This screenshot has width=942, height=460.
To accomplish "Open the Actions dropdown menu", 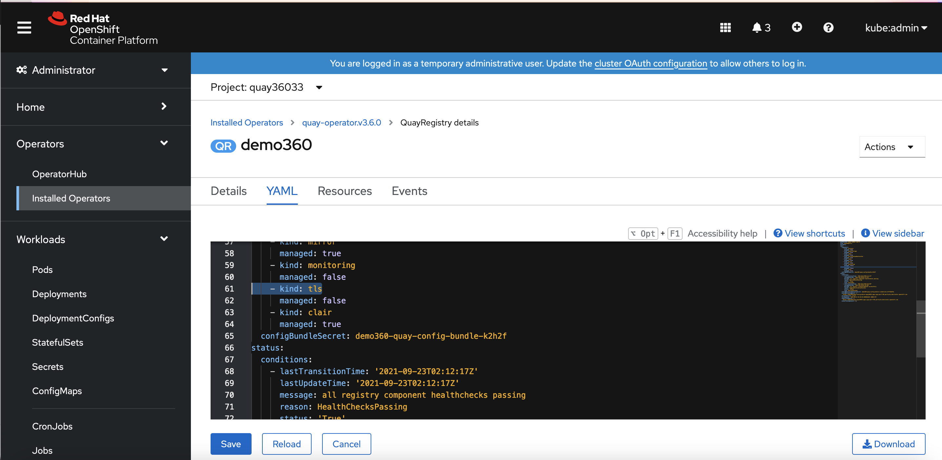I will 891,146.
